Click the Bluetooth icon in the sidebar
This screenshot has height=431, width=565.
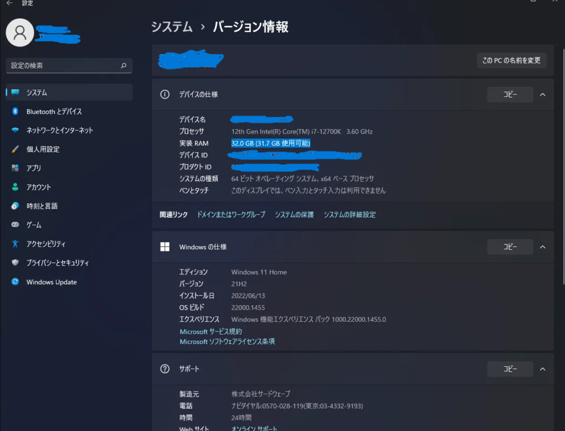[15, 111]
